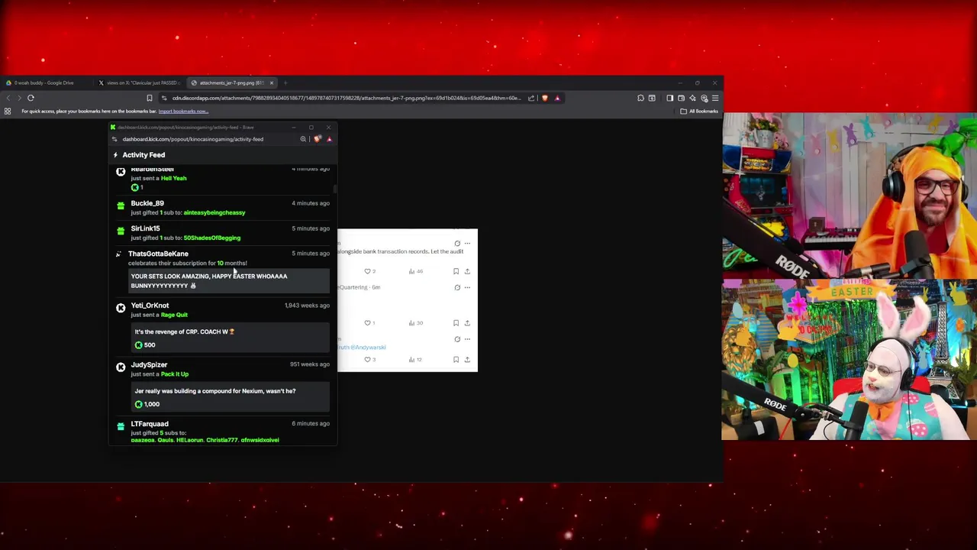
Task: Open the extensions puzzle icon
Action: (640, 98)
